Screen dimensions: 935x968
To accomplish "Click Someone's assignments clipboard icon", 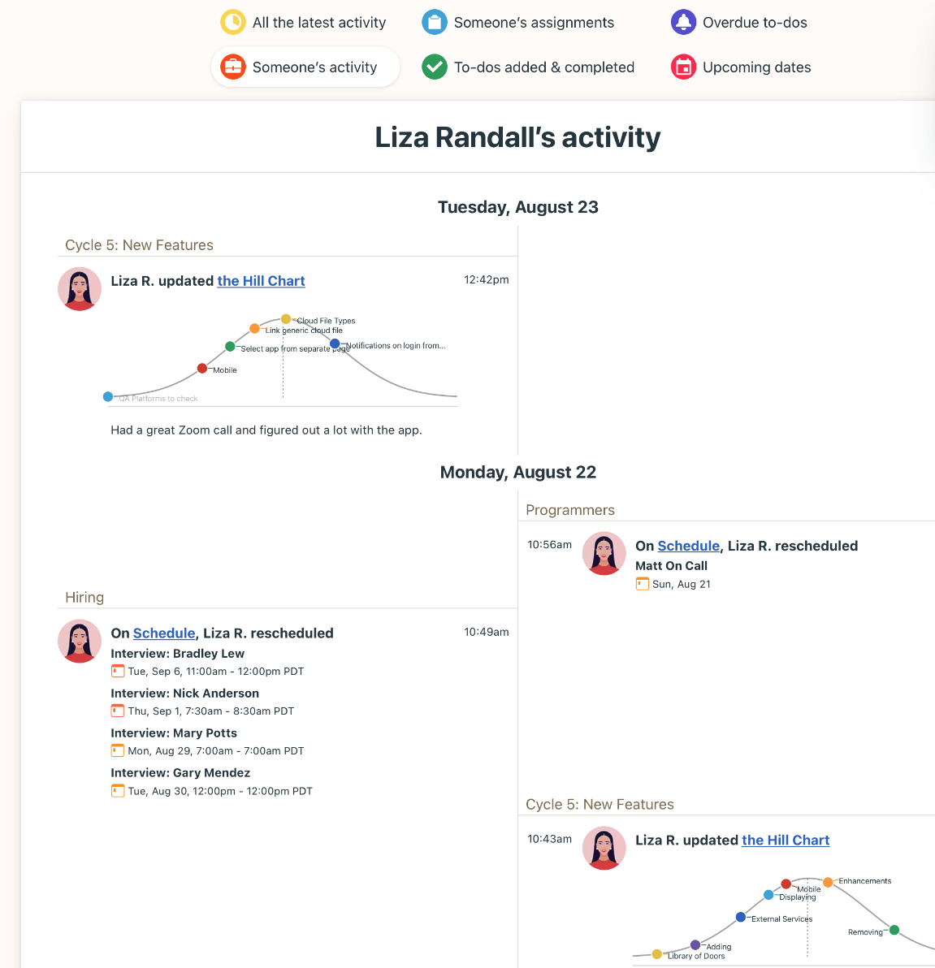I will click(434, 22).
